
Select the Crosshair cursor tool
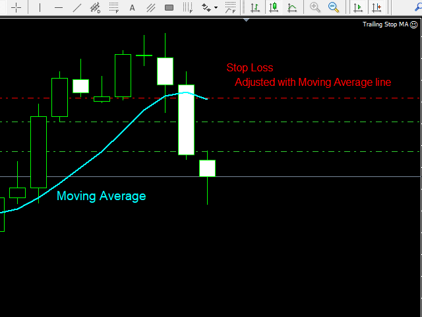pos(16,7)
